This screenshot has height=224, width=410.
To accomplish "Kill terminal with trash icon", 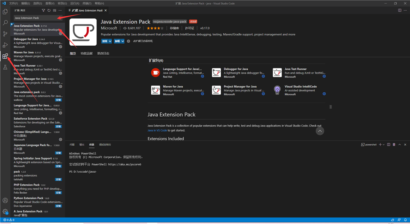I will tap(394, 144).
